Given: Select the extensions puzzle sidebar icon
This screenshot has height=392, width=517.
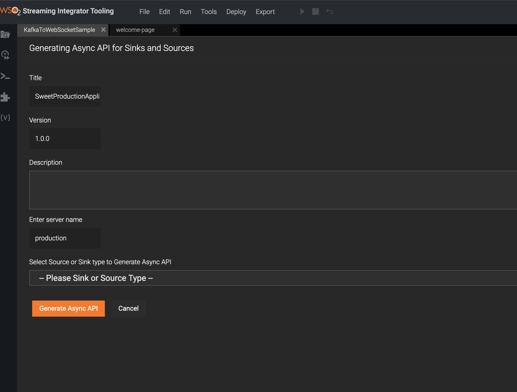Looking at the screenshot, I should tap(6, 97).
